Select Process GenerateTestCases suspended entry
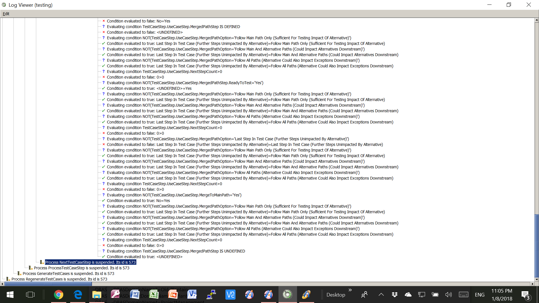 [68, 274]
